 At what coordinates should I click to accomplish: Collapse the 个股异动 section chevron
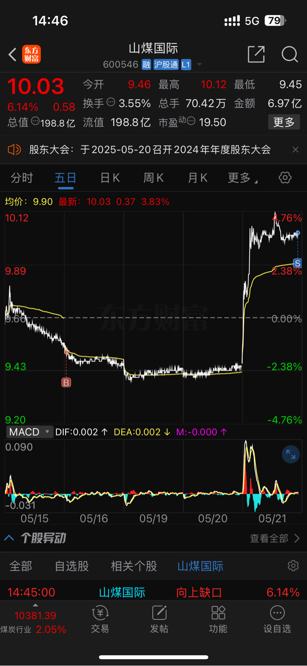coord(9,538)
